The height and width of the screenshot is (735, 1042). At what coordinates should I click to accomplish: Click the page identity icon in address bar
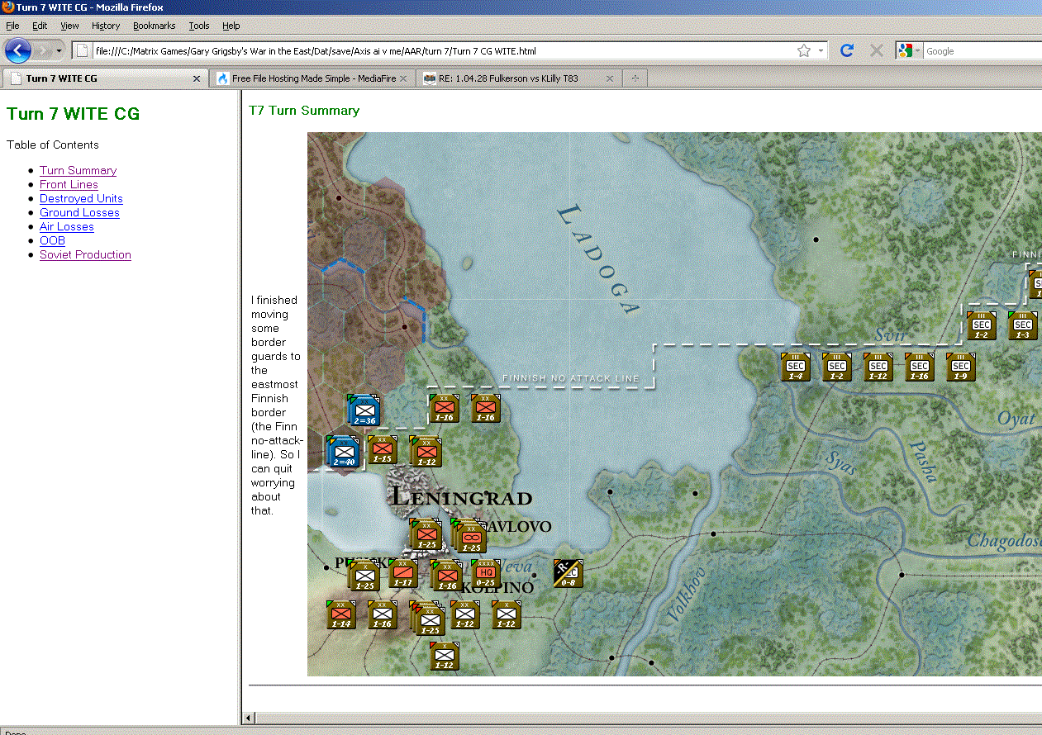pos(83,50)
